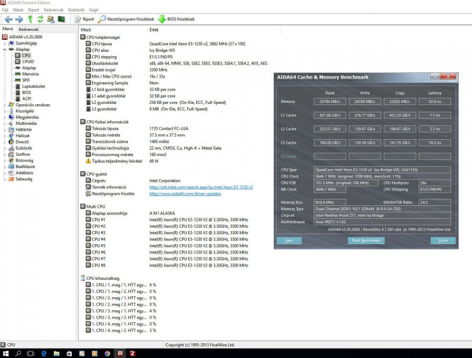
Task: Expand the Kiszolgáló tree node
Action: [4, 111]
